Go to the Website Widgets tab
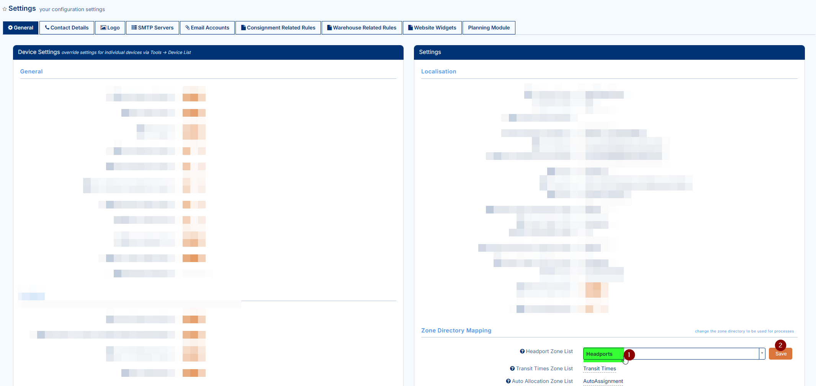The width and height of the screenshot is (816, 386). (x=432, y=28)
